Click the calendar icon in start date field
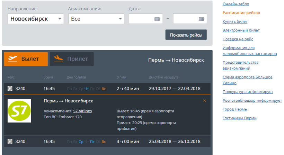The height and width of the screenshot is (155, 284). (x=157, y=19)
